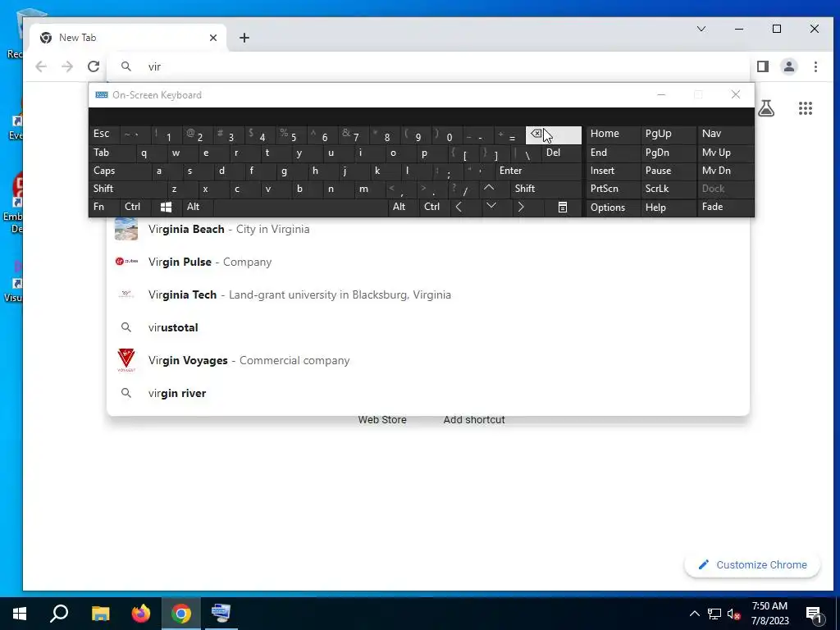Select Virgin Pulse suggestion
The width and height of the screenshot is (840, 630).
[x=428, y=262]
